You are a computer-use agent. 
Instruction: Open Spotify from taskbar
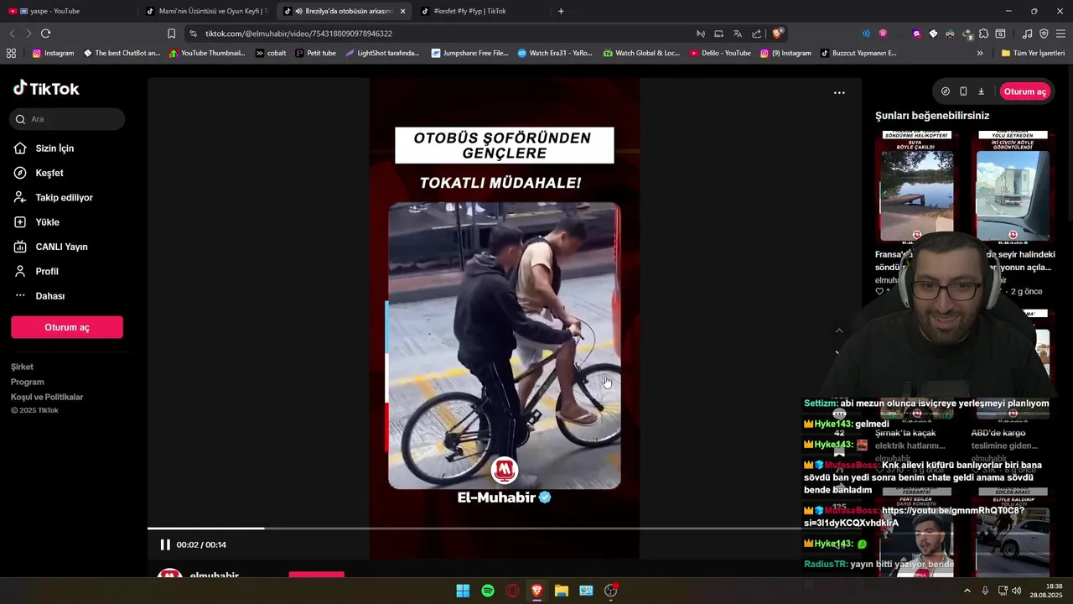click(x=488, y=591)
